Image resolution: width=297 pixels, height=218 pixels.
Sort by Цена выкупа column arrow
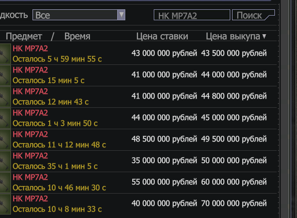pos(264,36)
